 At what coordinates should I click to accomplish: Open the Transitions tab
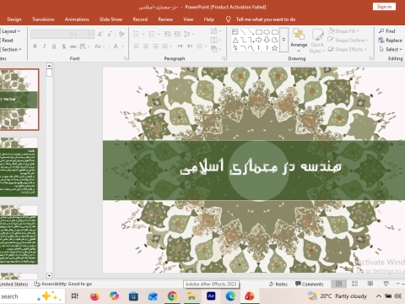click(43, 19)
